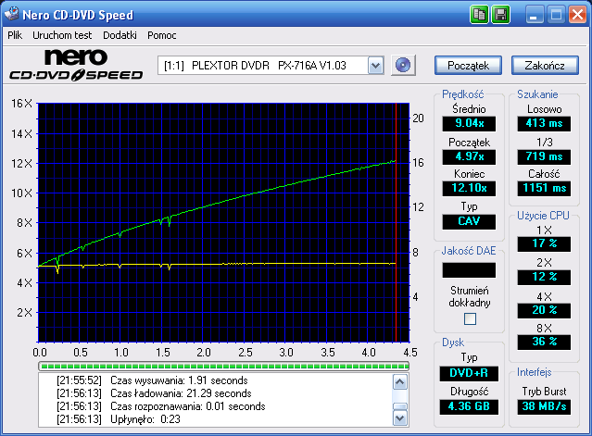The width and height of the screenshot is (592, 436).
Task: Click the green test progress bar
Action: coord(223,366)
